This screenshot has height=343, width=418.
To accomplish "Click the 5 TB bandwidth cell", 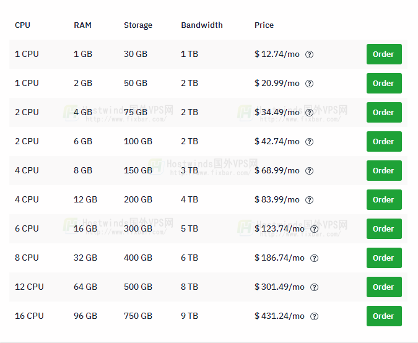I will pos(189,228).
